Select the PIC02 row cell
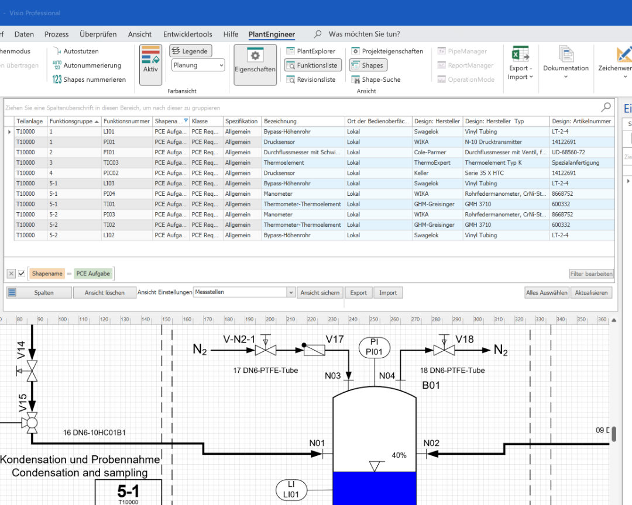The height and width of the screenshot is (505, 632). point(126,173)
